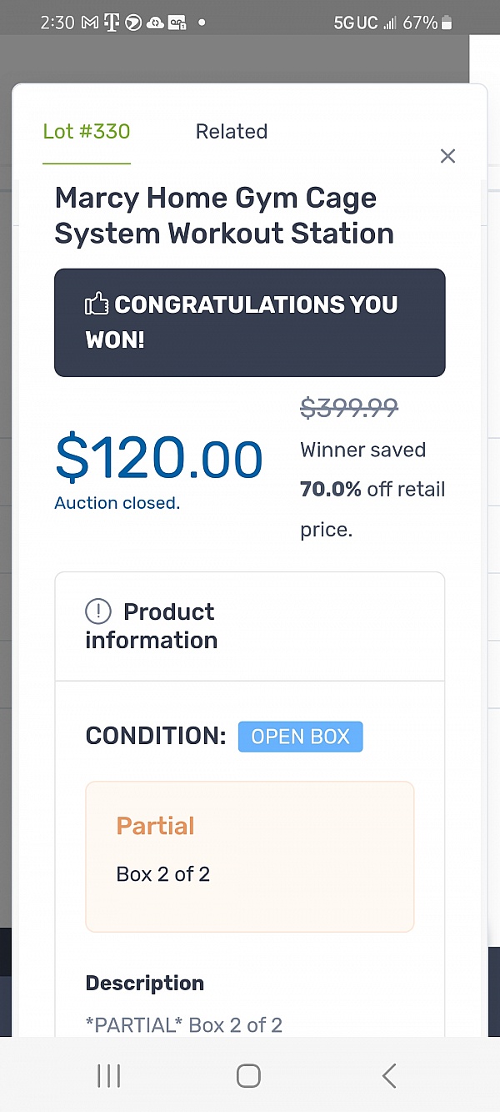This screenshot has width=500, height=1112.
Task: Tap the Gmail notification icon
Action: 90,23
